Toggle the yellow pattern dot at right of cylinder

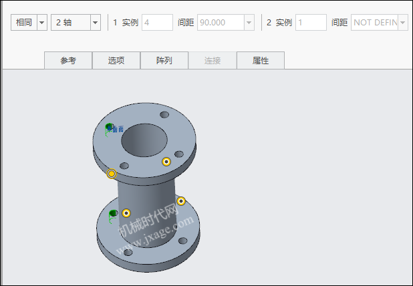point(181,201)
